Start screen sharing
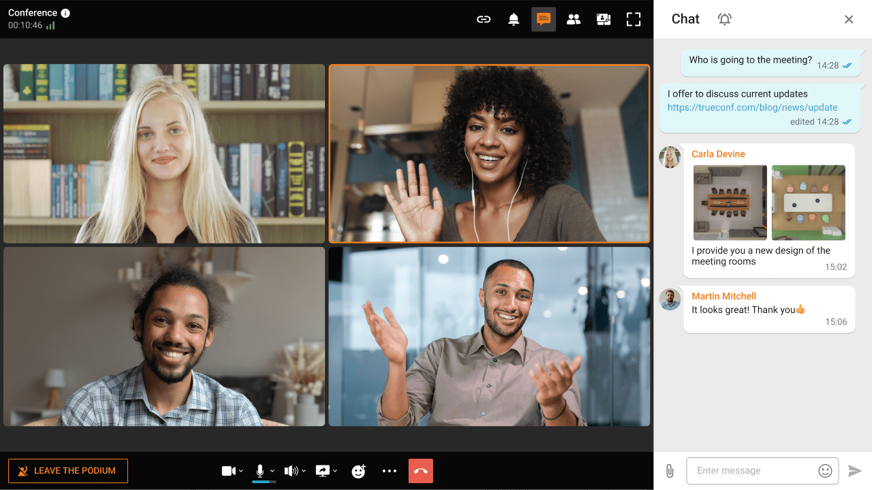The image size is (872, 490). point(322,470)
